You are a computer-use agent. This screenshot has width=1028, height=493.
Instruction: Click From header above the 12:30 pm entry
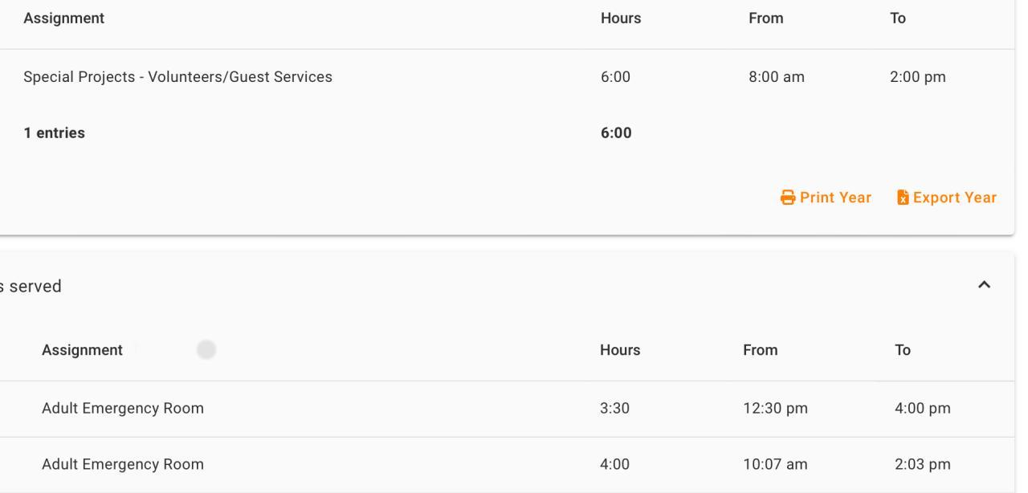point(760,350)
